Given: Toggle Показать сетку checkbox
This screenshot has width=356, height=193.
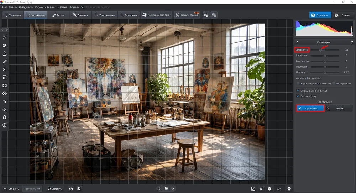Looking at the screenshot, I should [298, 96].
